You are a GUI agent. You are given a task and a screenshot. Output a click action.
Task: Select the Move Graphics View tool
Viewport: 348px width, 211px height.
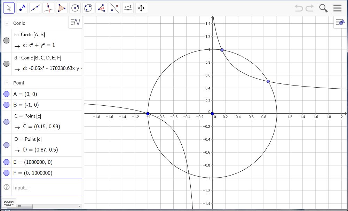pos(141,8)
